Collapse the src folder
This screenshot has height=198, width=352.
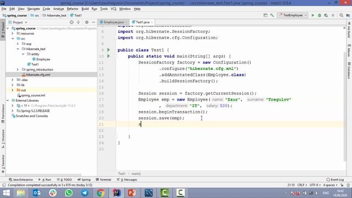point(13,38)
